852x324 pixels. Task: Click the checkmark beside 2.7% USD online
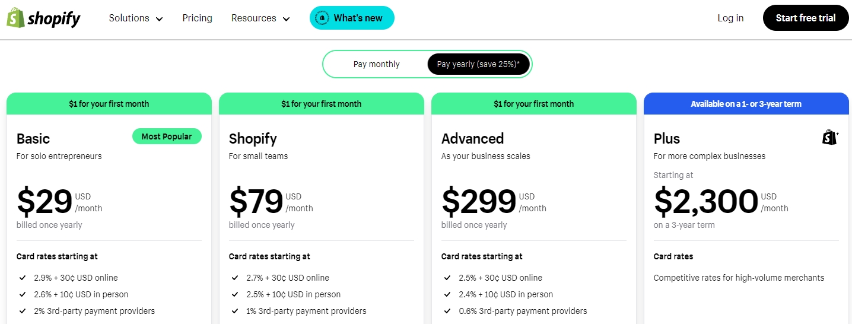click(x=235, y=278)
